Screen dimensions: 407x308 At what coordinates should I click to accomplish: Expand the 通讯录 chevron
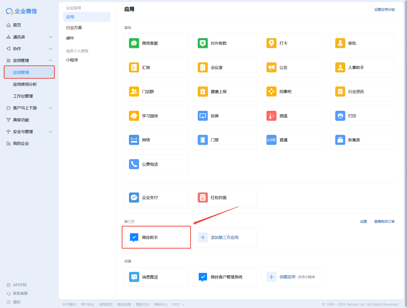(51, 37)
